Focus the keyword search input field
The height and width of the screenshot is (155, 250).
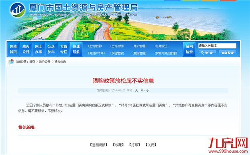(217, 46)
